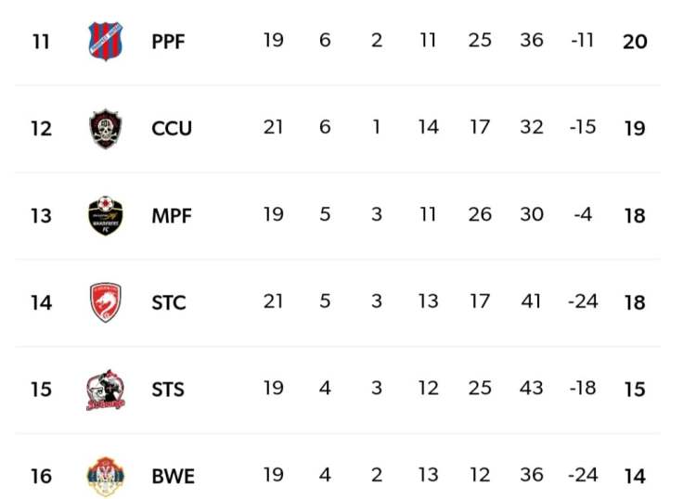The height and width of the screenshot is (499, 696).
Task: Click the CCU skull crest logo
Action: tap(105, 129)
